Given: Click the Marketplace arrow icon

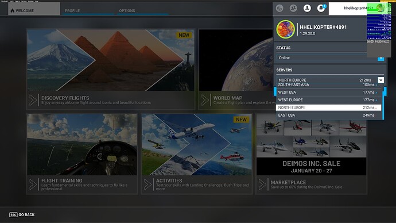Looking at the screenshot, I should click(262, 184).
